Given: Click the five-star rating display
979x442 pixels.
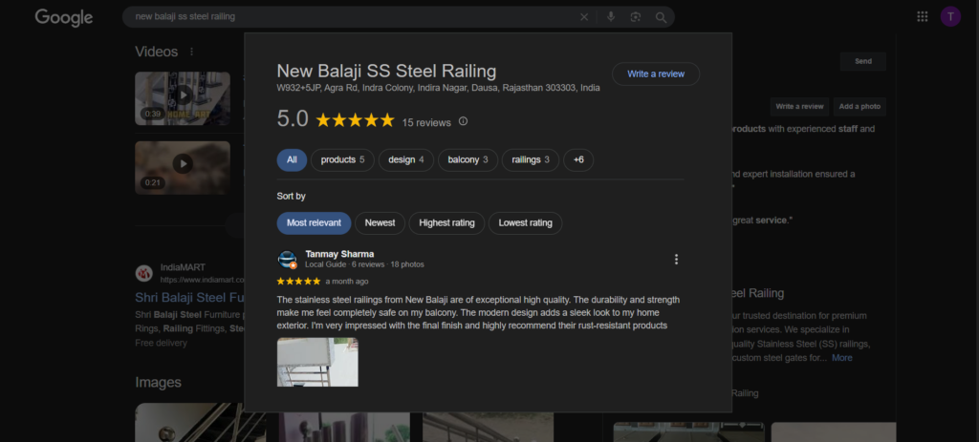Looking at the screenshot, I should pos(355,120).
